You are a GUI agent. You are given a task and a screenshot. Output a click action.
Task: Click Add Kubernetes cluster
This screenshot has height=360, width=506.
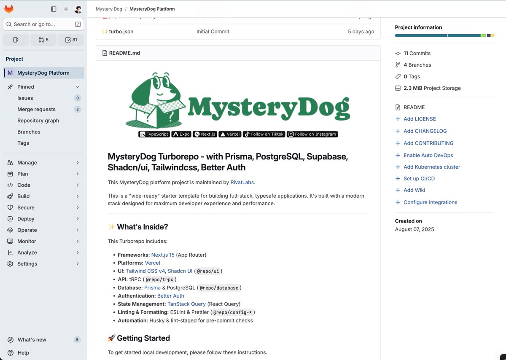(432, 167)
